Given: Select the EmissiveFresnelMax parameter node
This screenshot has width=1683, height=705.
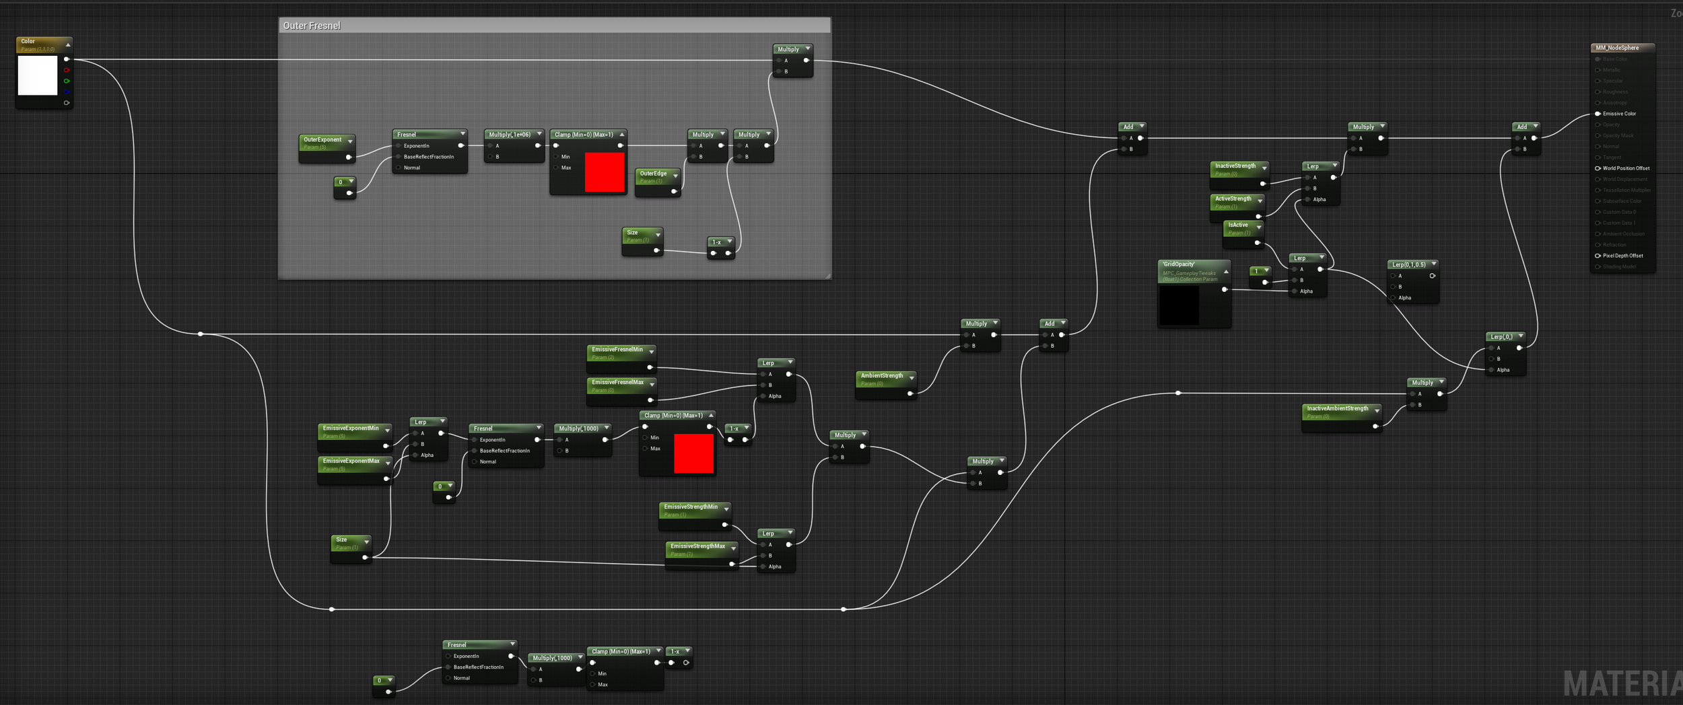Looking at the screenshot, I should [x=621, y=391].
